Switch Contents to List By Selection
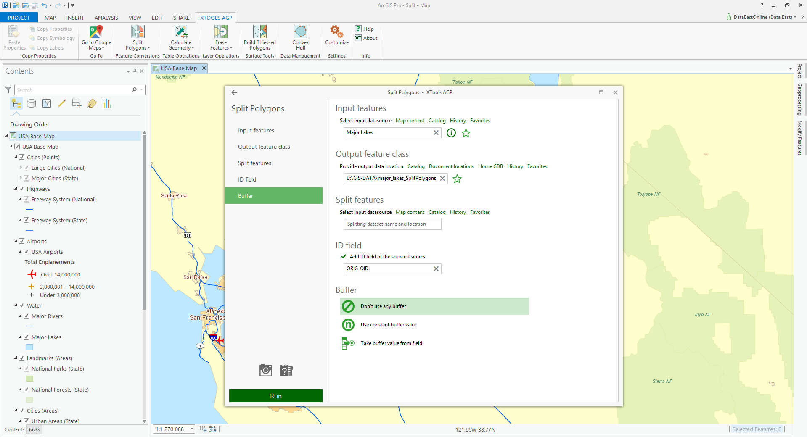Viewport: 807px width, 437px height. pos(47,103)
